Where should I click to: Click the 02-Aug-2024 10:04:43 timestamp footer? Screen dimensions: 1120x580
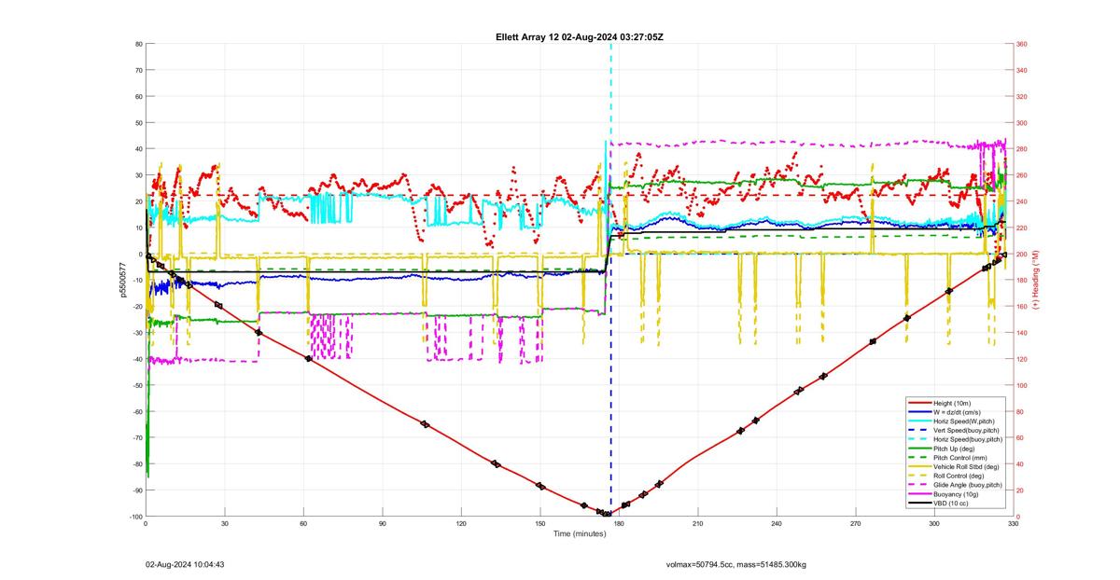185,565
